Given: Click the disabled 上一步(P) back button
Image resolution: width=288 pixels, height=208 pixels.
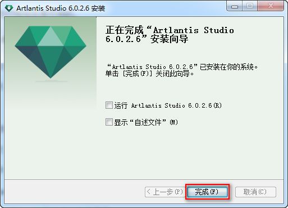Looking at the screenshot, I should point(164,192).
